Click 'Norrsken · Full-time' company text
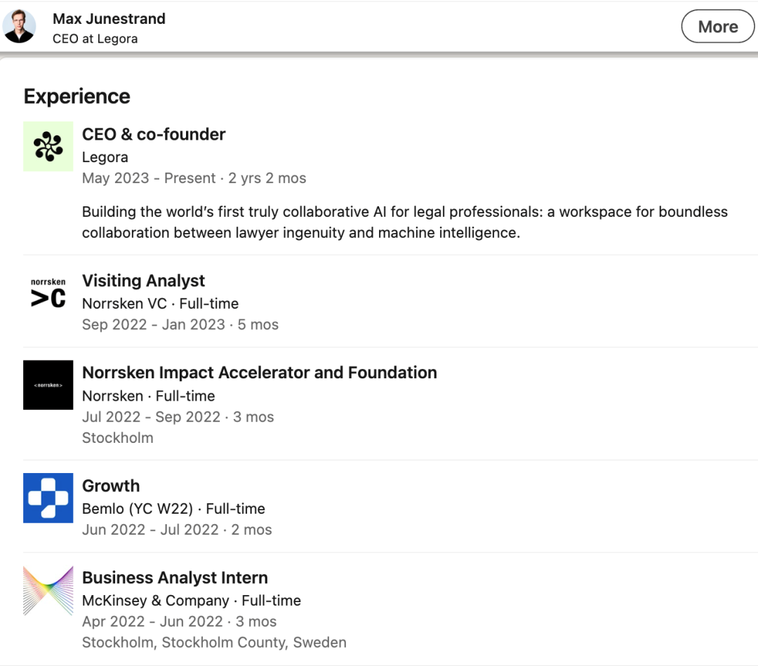 coord(148,396)
